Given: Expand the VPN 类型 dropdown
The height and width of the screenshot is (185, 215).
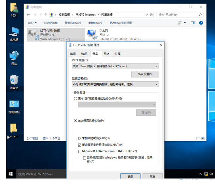Looking at the screenshot, I should 157,66.
